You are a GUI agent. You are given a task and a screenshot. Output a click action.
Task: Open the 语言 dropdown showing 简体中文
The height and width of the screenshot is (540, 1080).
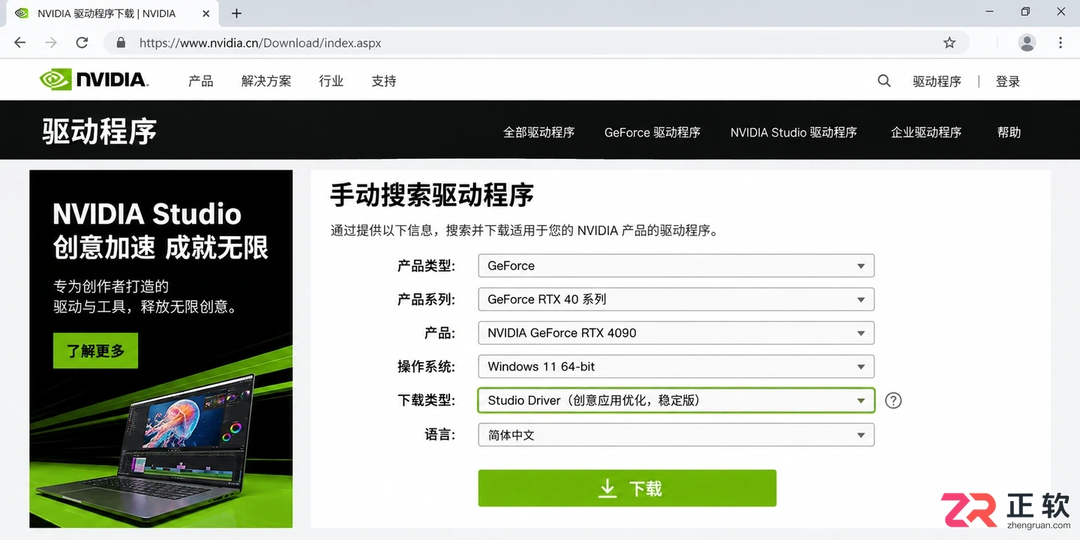676,435
